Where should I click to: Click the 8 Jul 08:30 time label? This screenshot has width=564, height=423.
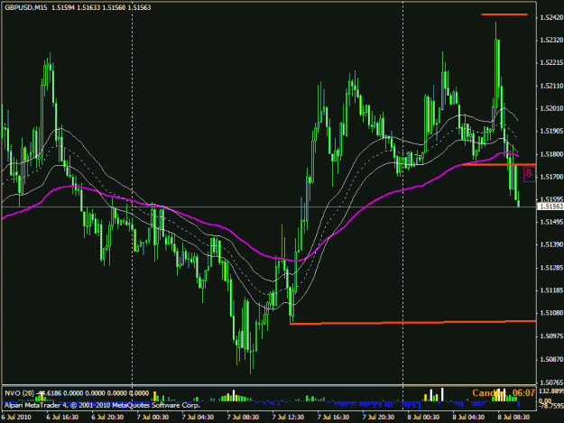coord(513,418)
